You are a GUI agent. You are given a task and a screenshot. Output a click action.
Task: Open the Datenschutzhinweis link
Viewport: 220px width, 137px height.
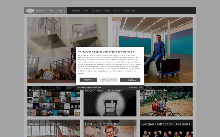(94, 87)
